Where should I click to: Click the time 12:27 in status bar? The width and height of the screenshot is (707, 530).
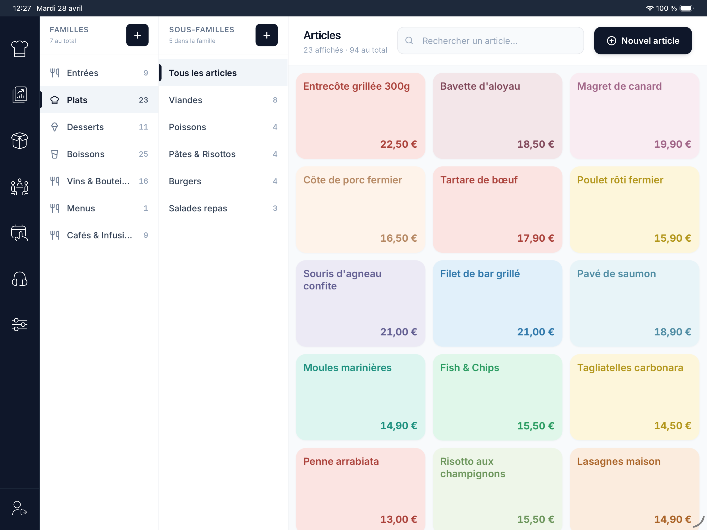22,8
